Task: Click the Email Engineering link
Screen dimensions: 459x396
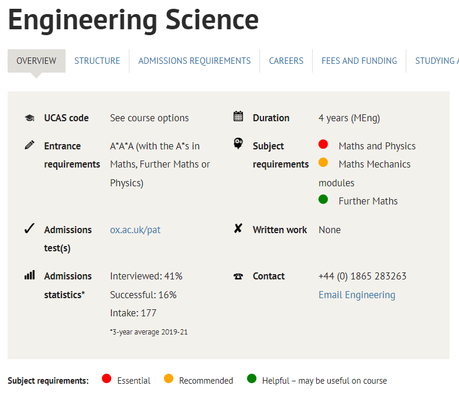Action: tap(357, 295)
